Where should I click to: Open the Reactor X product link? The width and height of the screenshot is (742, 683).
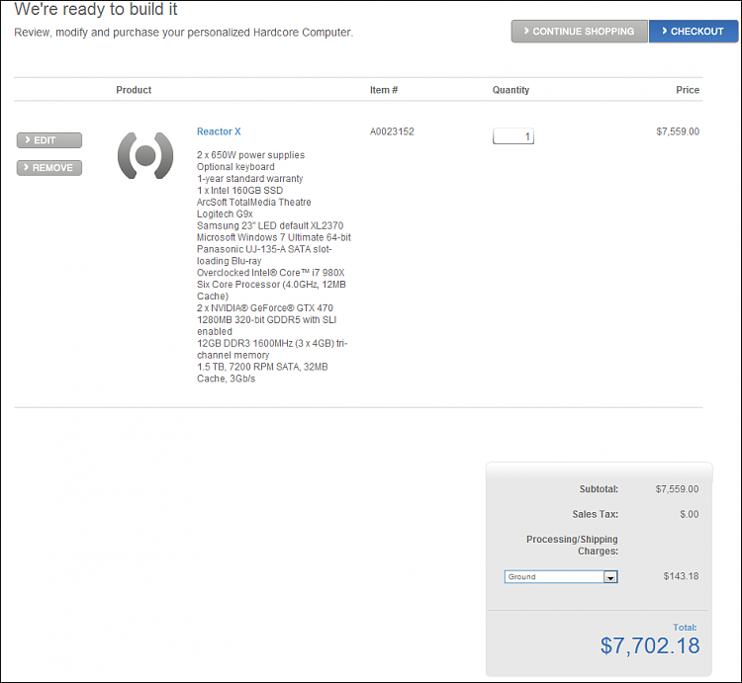point(219,131)
